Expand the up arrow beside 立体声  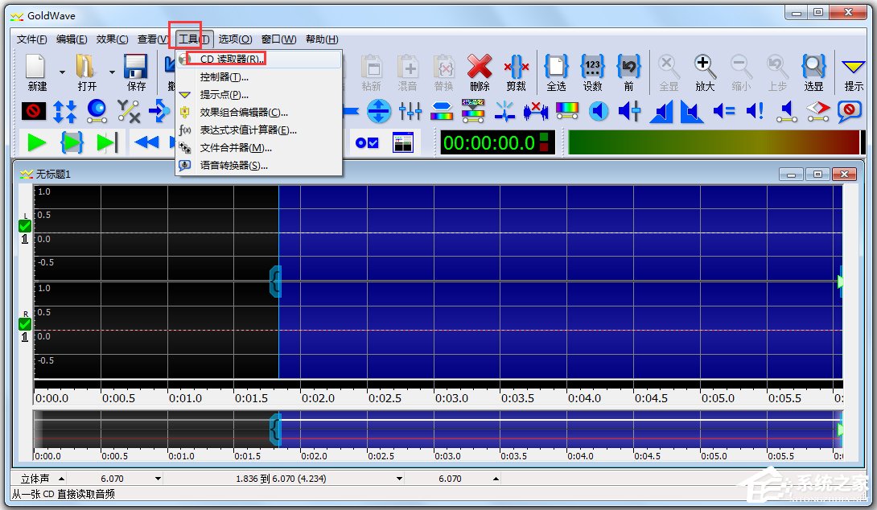click(x=61, y=479)
